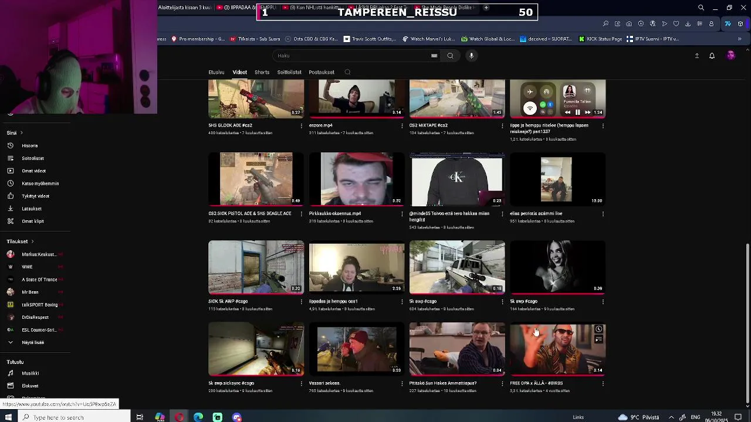Add FREE DPA video to Watch Later
This screenshot has height=422, width=751.
(x=598, y=329)
